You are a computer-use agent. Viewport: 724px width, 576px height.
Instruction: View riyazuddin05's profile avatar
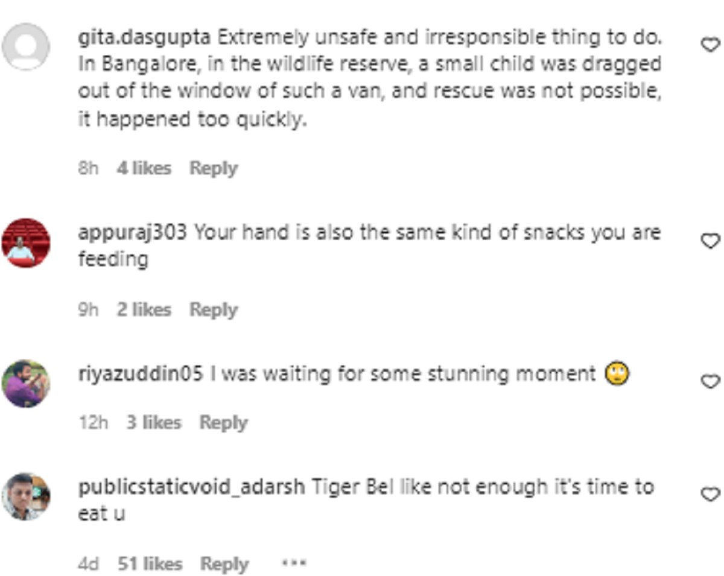pos(26,384)
